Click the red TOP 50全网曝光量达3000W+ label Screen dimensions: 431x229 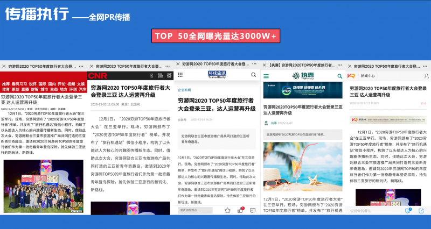click(x=216, y=36)
